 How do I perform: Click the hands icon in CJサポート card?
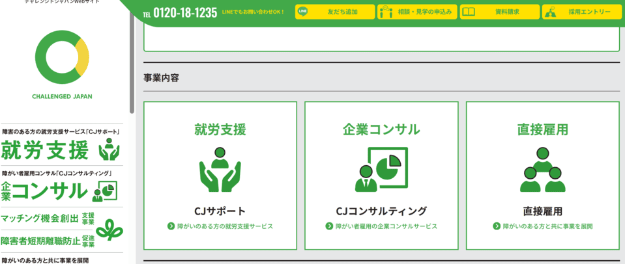220,170
